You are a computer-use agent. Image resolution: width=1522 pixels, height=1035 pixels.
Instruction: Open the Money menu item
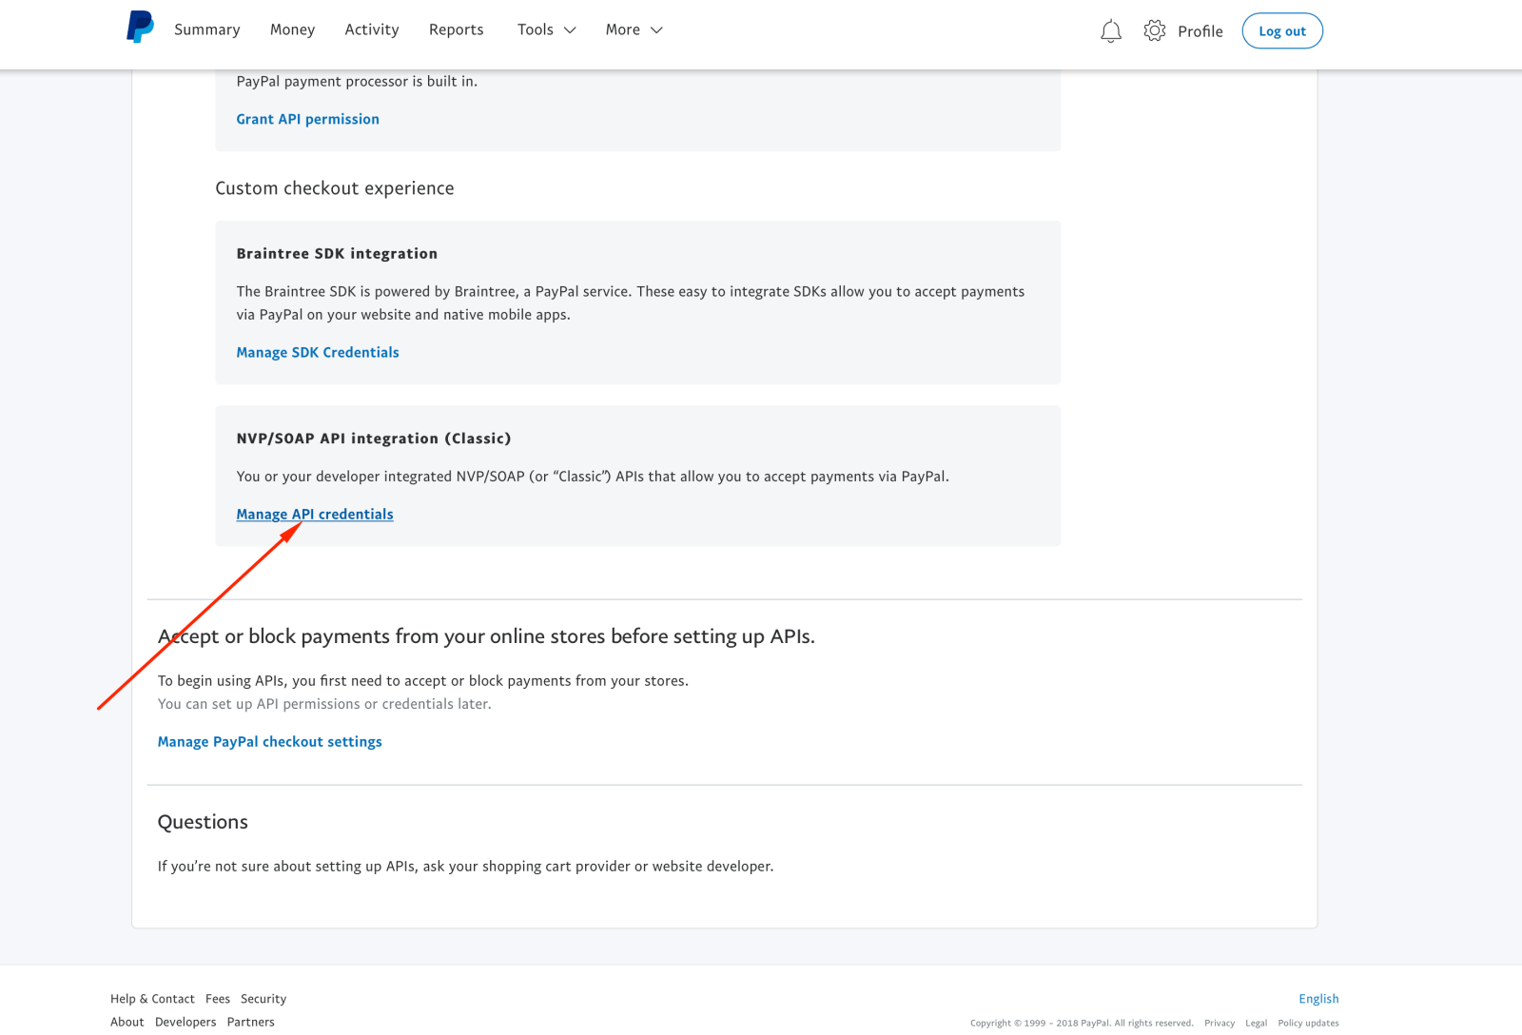click(292, 29)
